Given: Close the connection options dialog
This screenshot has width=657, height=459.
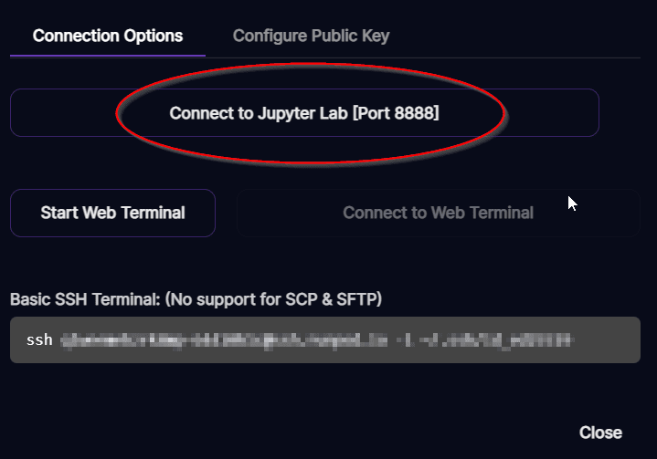Looking at the screenshot, I should [600, 433].
